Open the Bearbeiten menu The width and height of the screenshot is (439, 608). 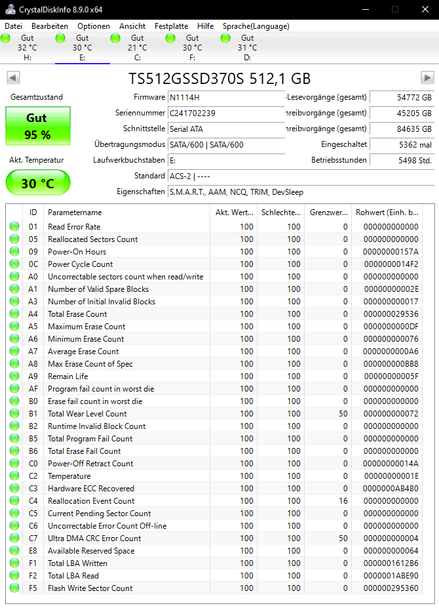click(50, 26)
